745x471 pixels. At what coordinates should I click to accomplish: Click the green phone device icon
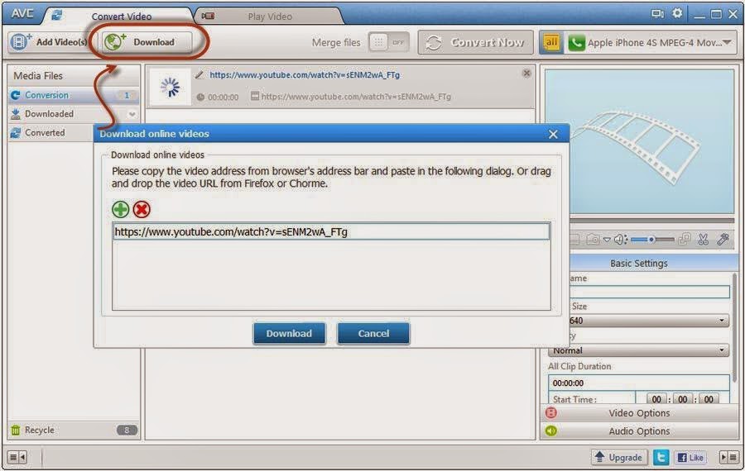(576, 43)
